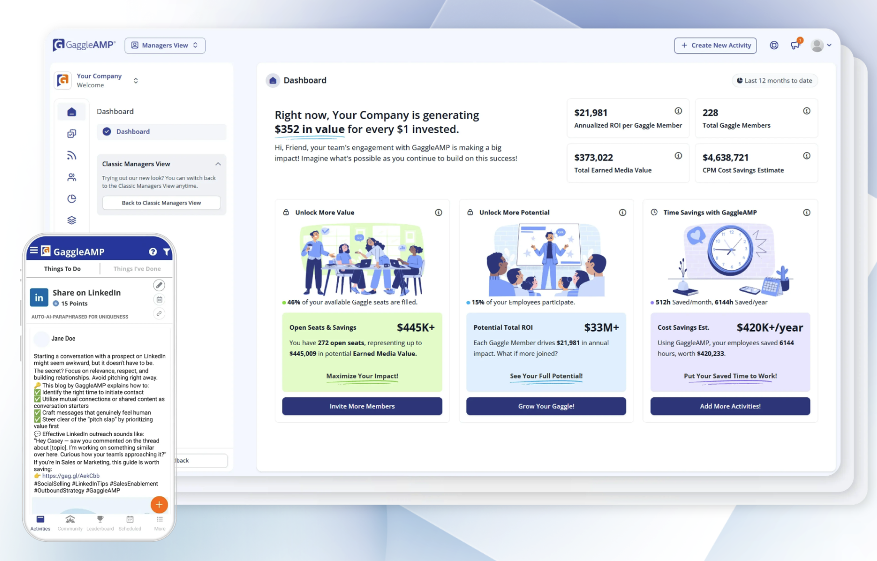Open the Members icon in the sidebar
The image size is (877, 561).
71,177
